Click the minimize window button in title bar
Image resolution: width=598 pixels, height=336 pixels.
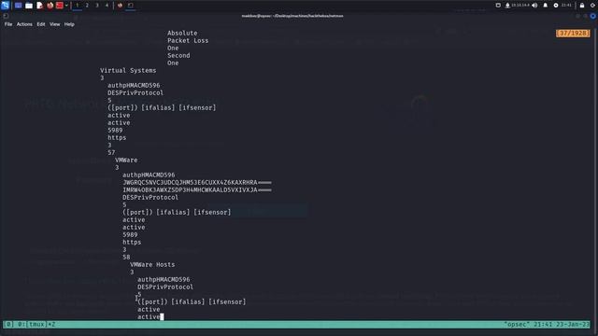[578, 16]
